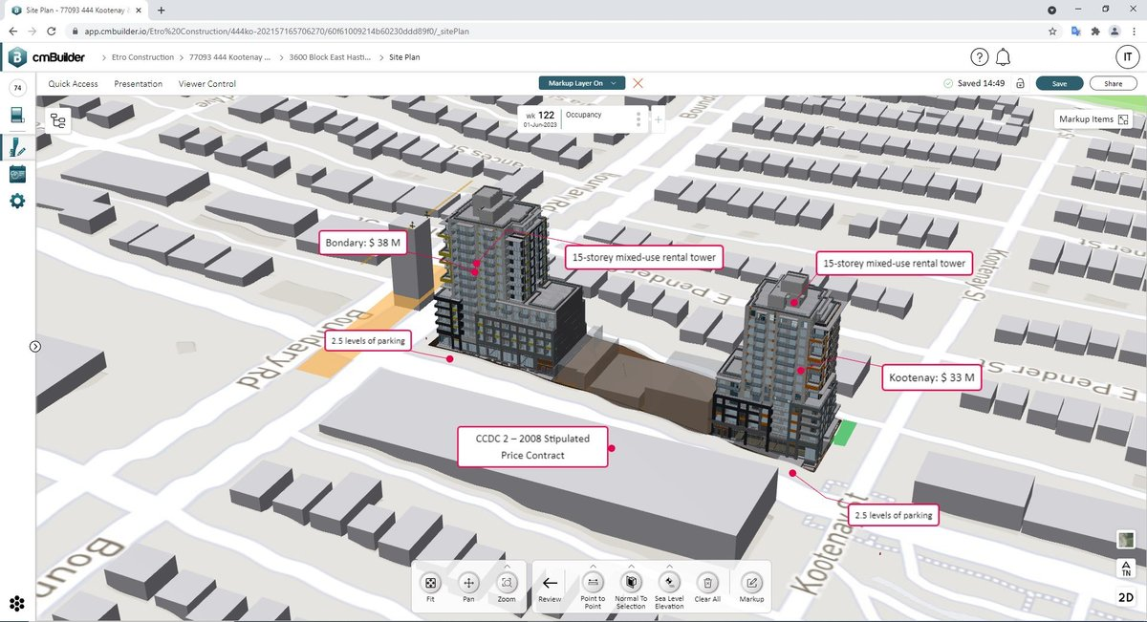
Task: Click the Saved 14:49 status indicator
Action: [973, 83]
